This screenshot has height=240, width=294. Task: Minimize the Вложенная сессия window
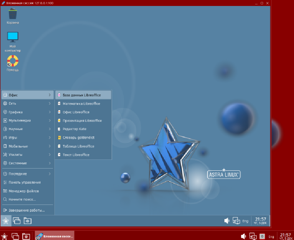coord(256,3)
